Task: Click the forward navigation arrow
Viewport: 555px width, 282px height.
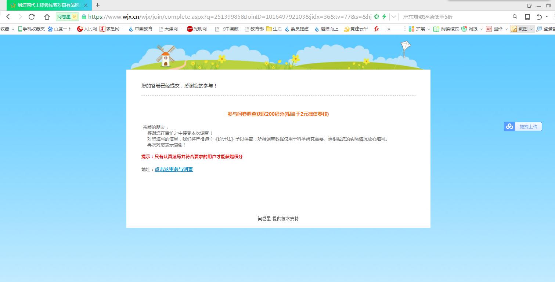Action: click(x=20, y=17)
